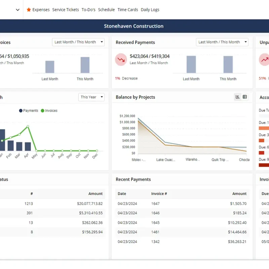Toggle the Payments legend item

(x=29, y=111)
